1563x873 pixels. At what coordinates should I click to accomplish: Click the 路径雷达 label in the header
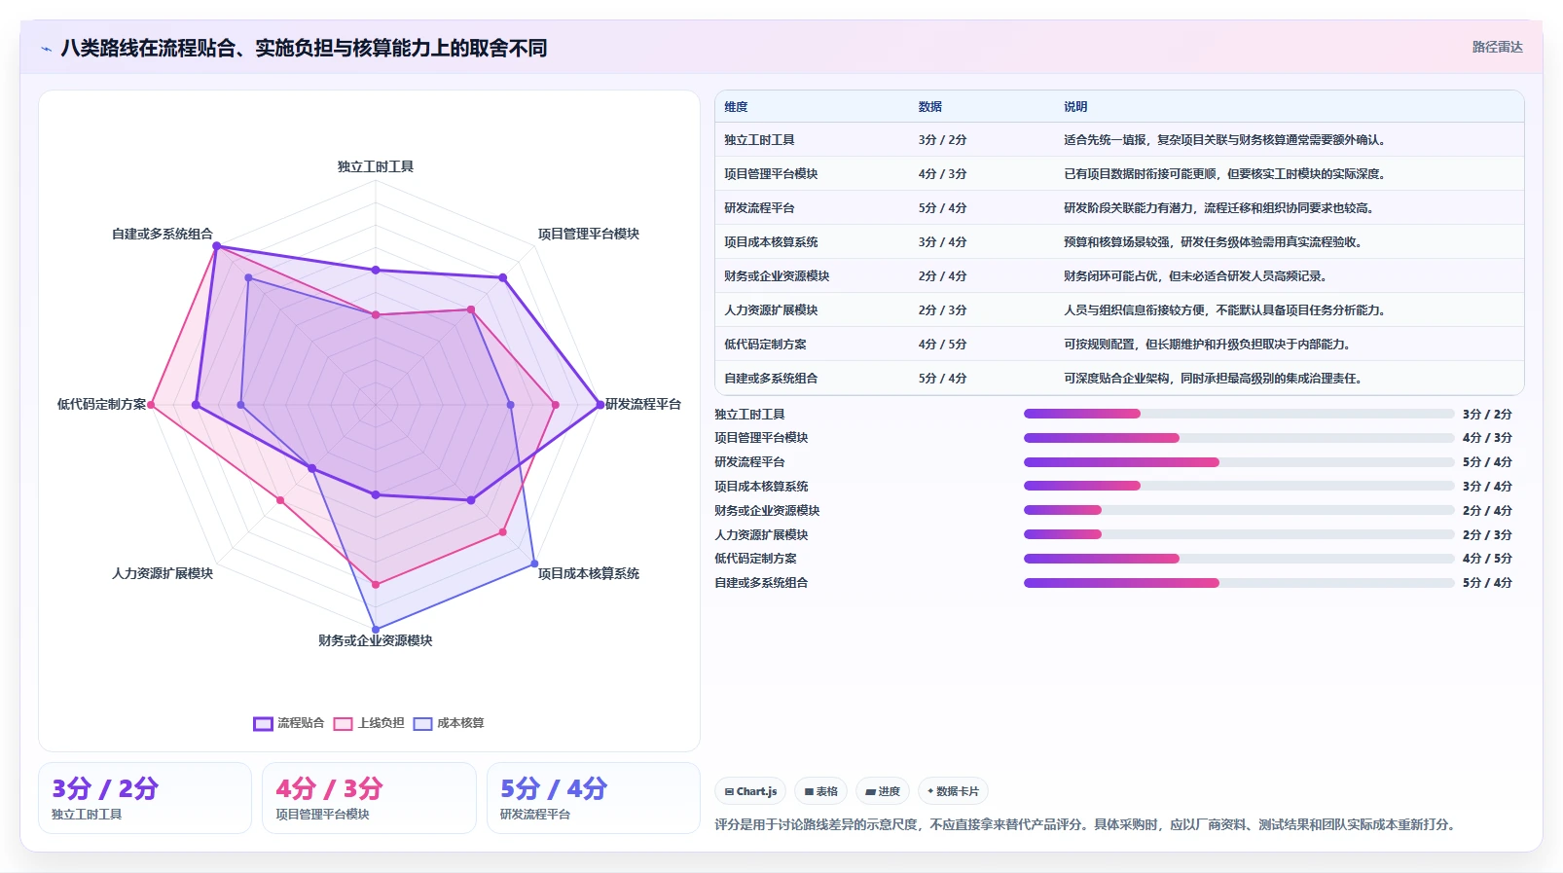pos(1497,47)
